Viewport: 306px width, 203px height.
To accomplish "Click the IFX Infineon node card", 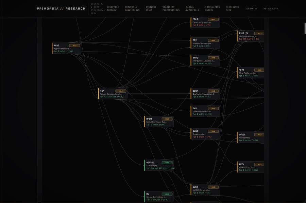I will tap(205, 43).
